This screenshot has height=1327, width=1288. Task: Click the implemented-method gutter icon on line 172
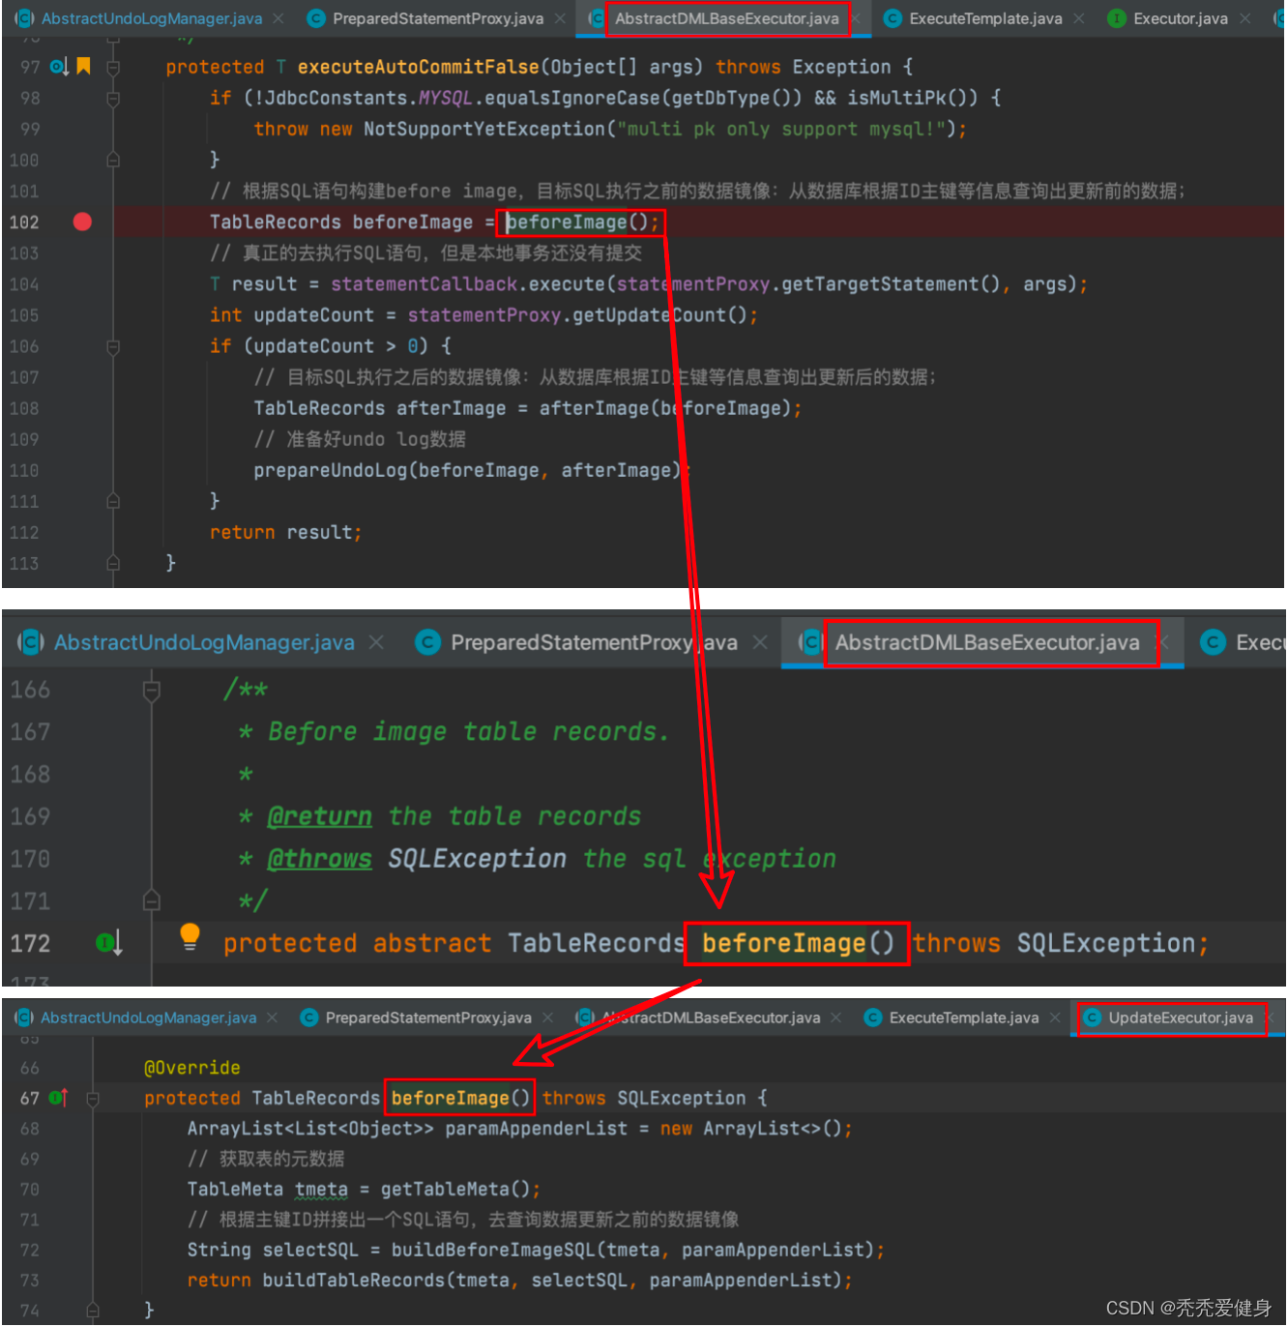[x=108, y=942]
